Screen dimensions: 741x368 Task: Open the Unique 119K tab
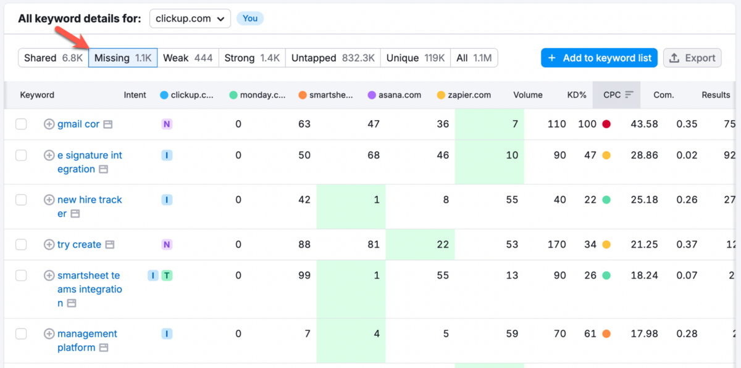tap(416, 58)
